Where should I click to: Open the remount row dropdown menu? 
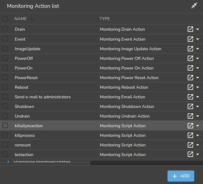pyautogui.click(x=198, y=145)
